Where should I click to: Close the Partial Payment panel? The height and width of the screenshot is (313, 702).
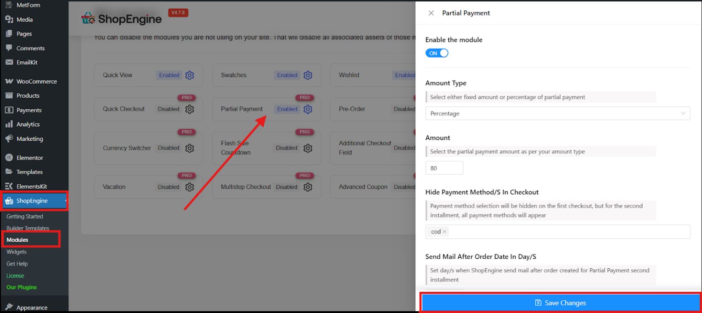click(x=431, y=13)
